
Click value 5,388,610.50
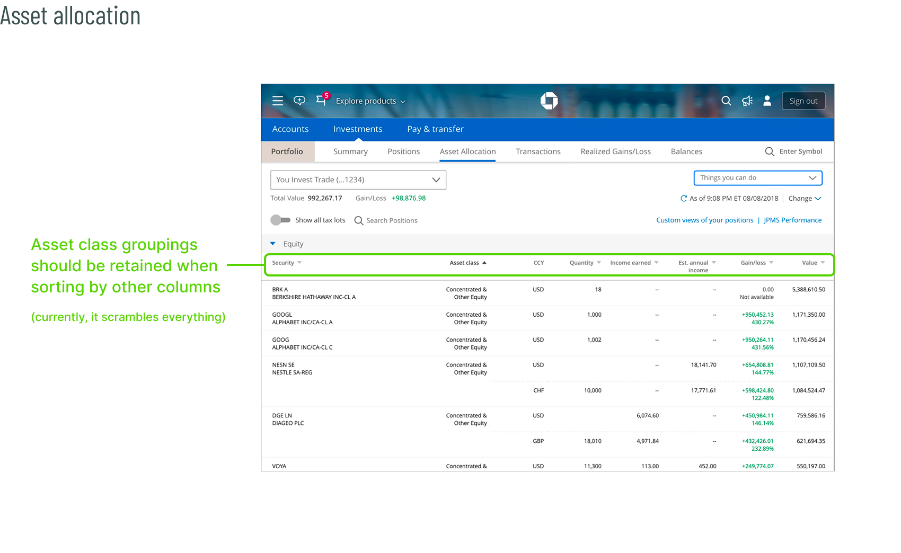tap(808, 290)
